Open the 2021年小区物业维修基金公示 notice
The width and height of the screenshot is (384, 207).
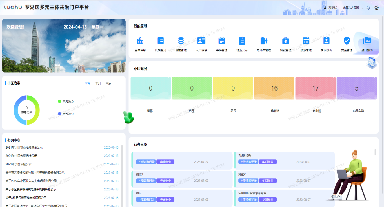click(24, 147)
